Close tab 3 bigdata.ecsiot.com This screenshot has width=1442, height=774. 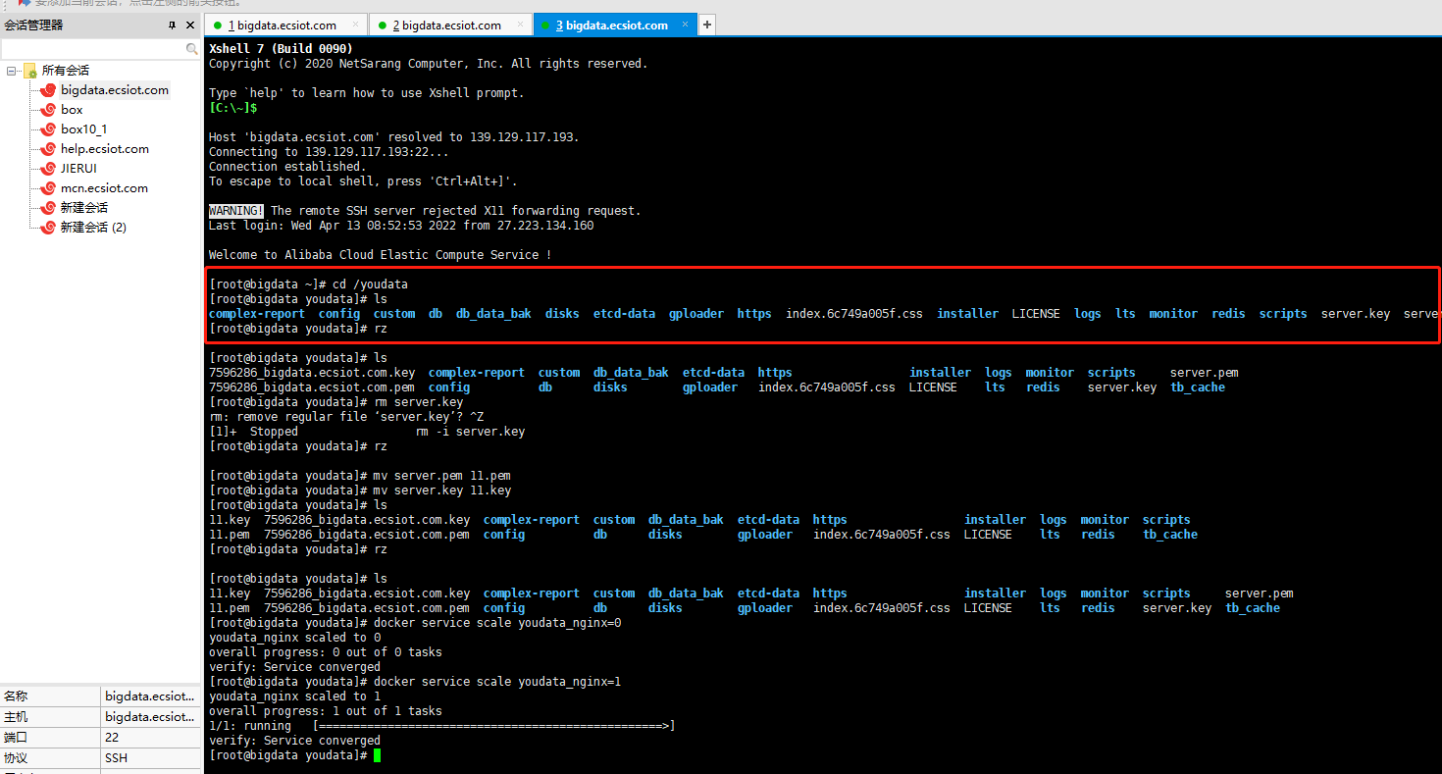(685, 25)
